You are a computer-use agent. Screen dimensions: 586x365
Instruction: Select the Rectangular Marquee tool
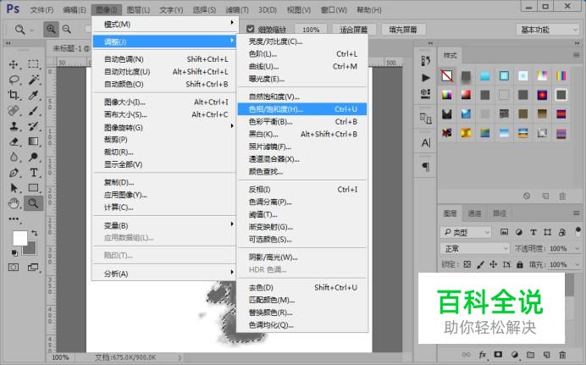click(x=33, y=64)
